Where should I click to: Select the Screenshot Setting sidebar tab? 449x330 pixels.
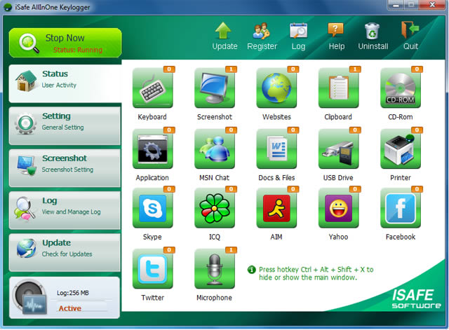point(65,168)
